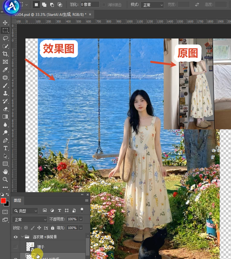Select the Clone Stamp tool

click(5, 93)
